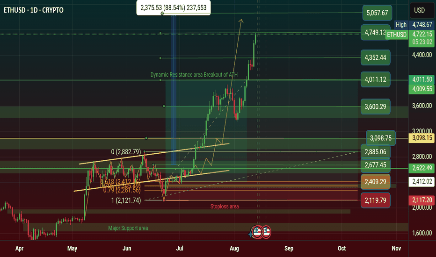Click the blue sparkle marker beside the flag icons
The width and height of the screenshot is (436, 257).
click(251, 234)
